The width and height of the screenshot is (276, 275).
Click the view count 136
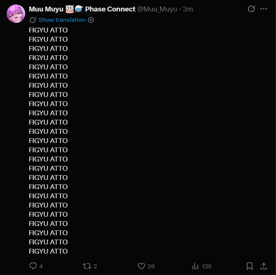tap(207, 267)
